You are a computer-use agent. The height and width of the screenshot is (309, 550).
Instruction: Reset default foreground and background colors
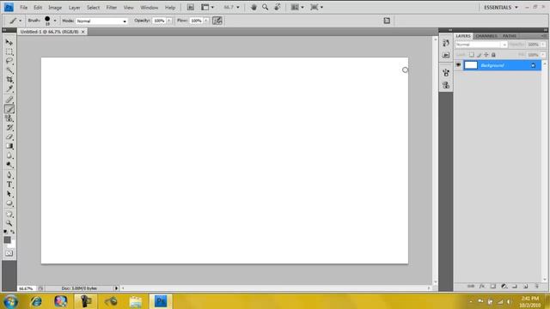coord(5,232)
